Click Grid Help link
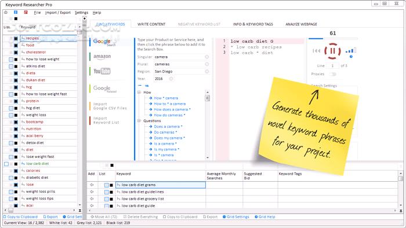This screenshot has height=228, width=406. 265,217
